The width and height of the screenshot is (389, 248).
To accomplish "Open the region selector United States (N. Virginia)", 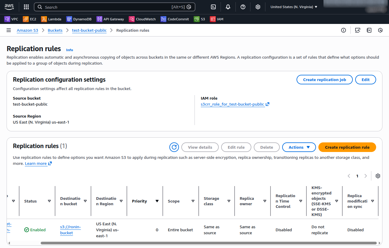I will (x=294, y=7).
